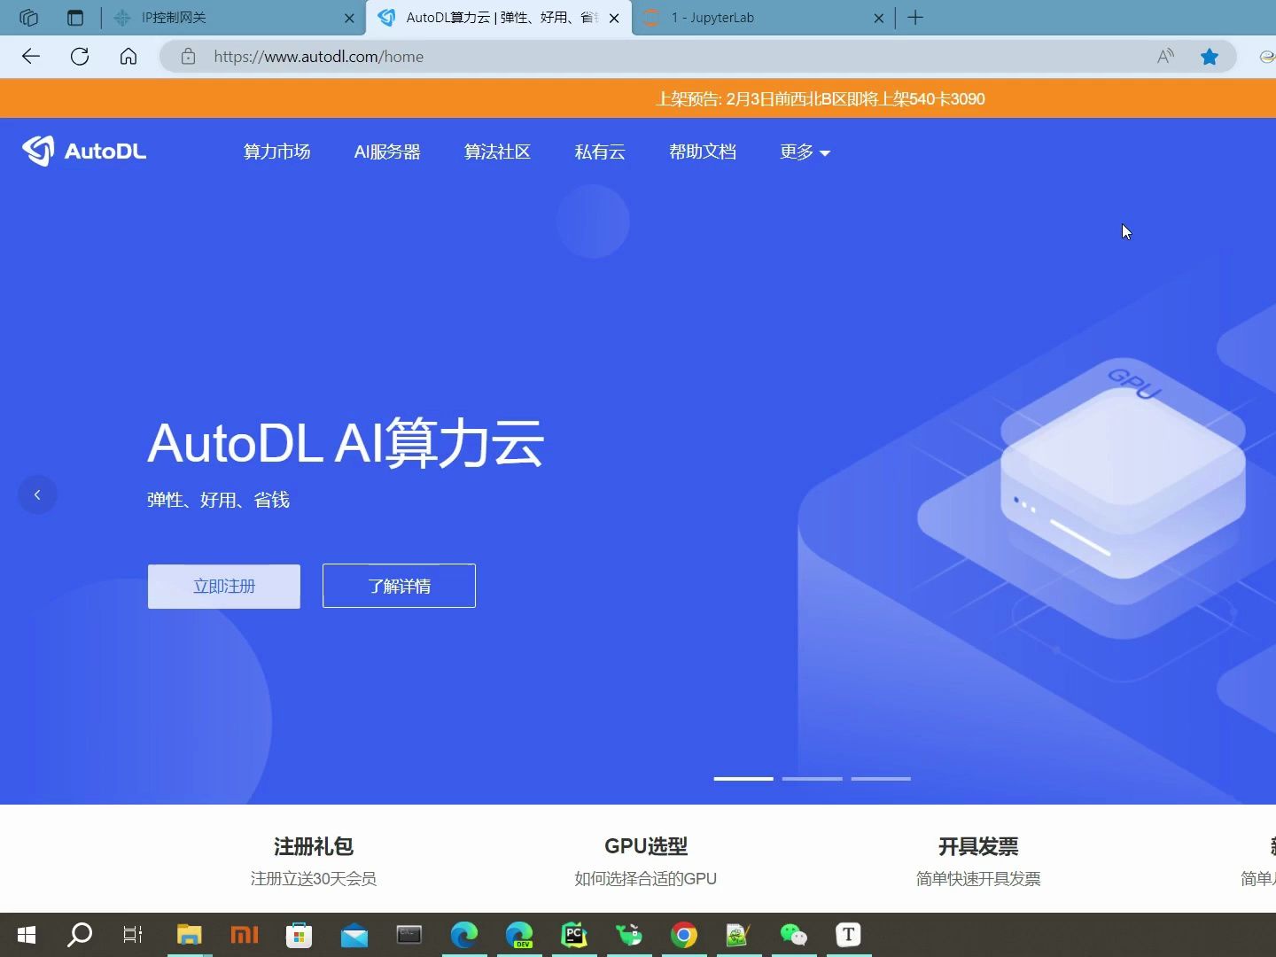Open the AI服务器 page
The height and width of the screenshot is (957, 1276).
pos(387,152)
